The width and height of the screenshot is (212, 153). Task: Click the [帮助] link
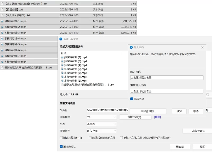click(157, 117)
